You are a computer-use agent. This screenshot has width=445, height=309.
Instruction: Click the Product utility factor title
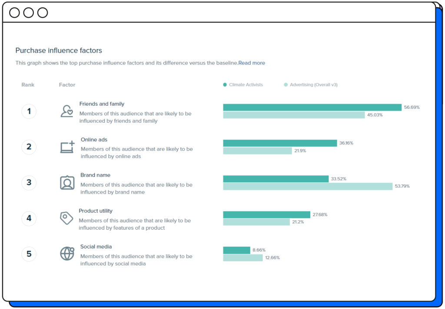96,211
